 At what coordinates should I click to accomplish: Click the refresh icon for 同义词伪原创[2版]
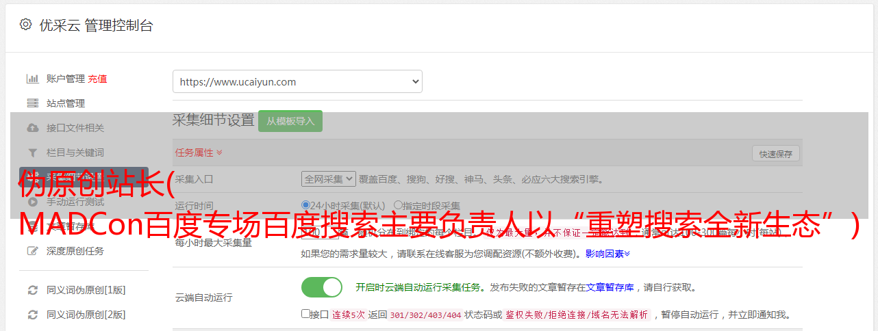pos(32,315)
